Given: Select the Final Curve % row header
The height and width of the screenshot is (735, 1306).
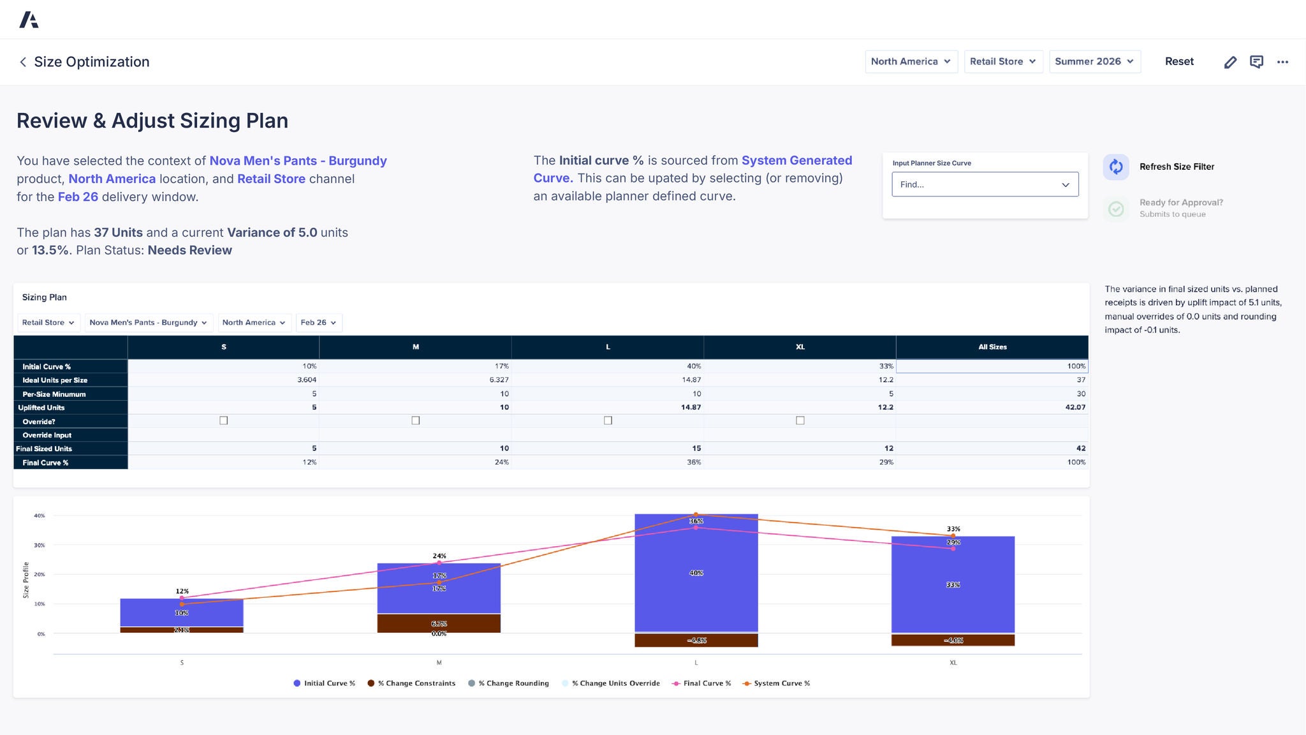Looking at the screenshot, I should click(71, 463).
